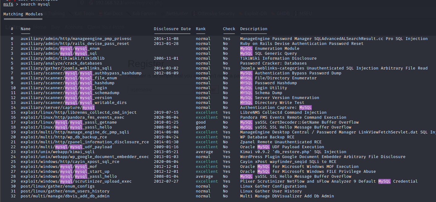This screenshot has width=436, height=202.
Task: Click the 'Description' column header
Action: pyautogui.click(x=254, y=29)
